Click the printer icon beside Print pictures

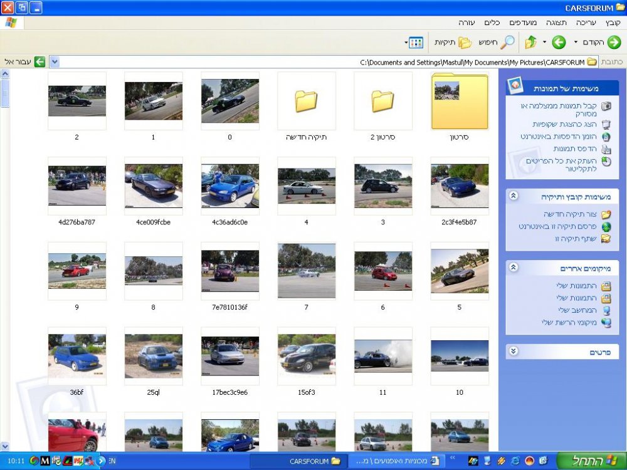tap(606, 150)
